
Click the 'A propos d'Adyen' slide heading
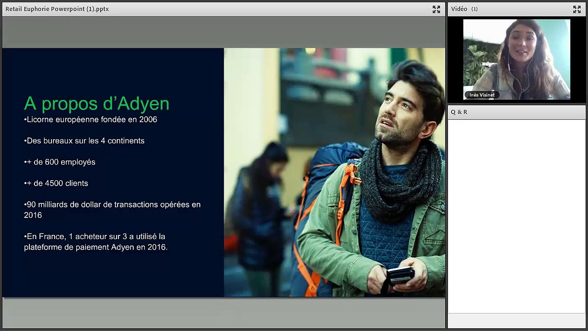click(x=96, y=103)
